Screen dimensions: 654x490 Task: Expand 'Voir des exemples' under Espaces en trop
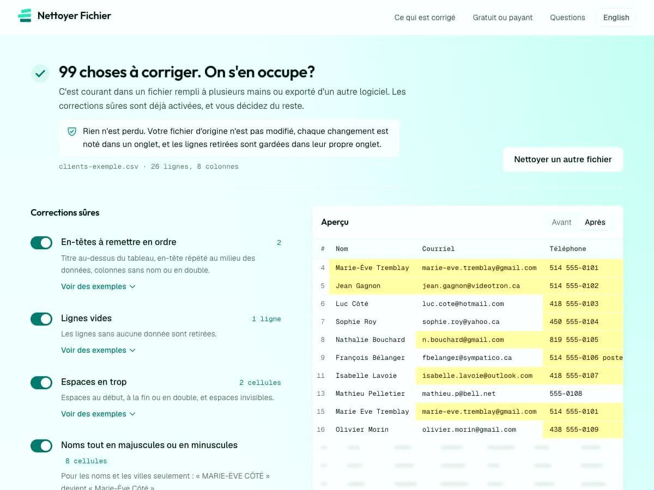pos(98,414)
